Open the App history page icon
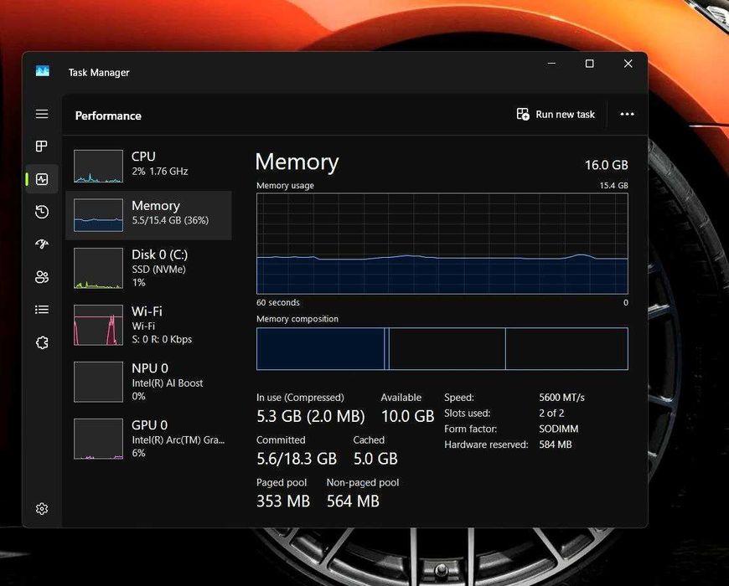Image resolution: width=729 pixels, height=586 pixels. coord(42,212)
